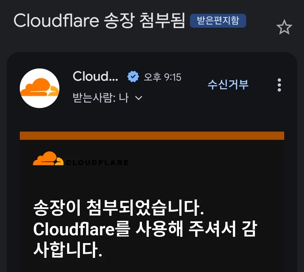Image resolution: width=304 pixels, height=272 pixels.
Task: Tap the line Cloudflare를 사용해 주셔서
Action: [134, 229]
